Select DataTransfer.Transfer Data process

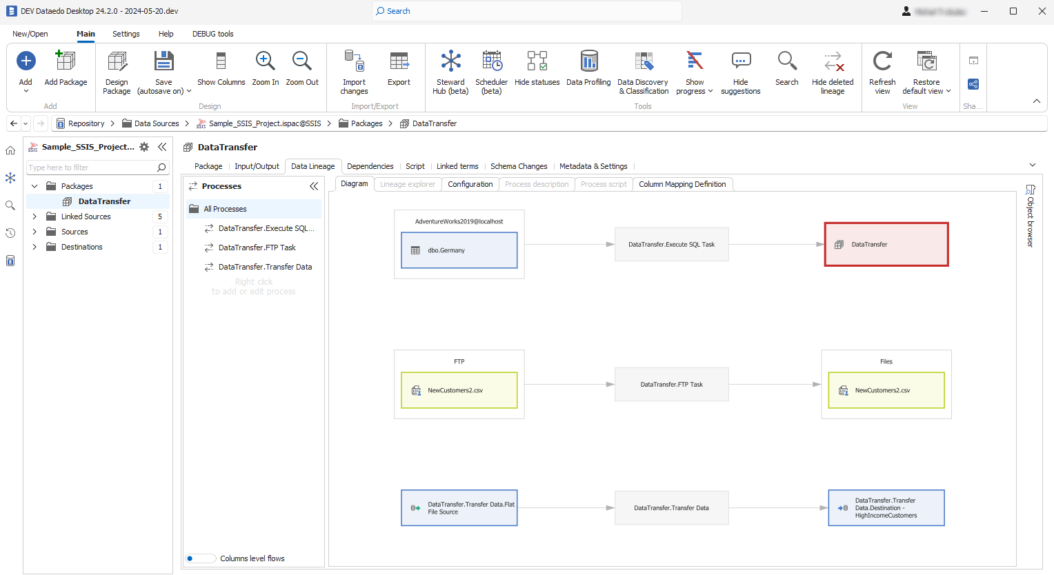(265, 267)
